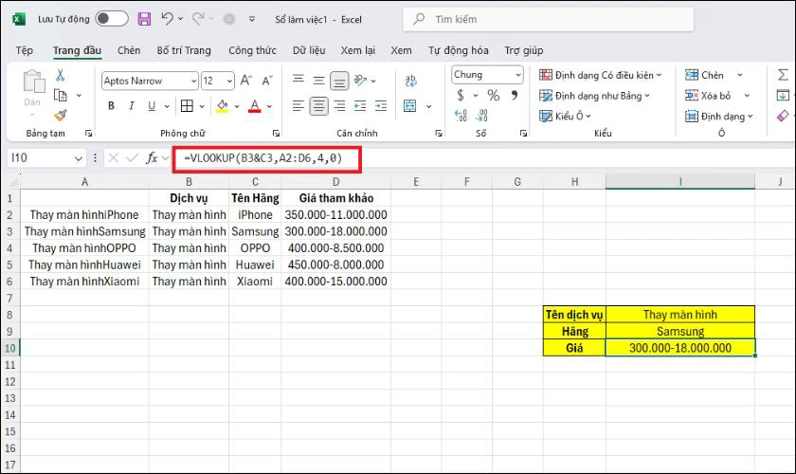The image size is (796, 474).
Task: Toggle Underline formatting
Action: click(152, 105)
